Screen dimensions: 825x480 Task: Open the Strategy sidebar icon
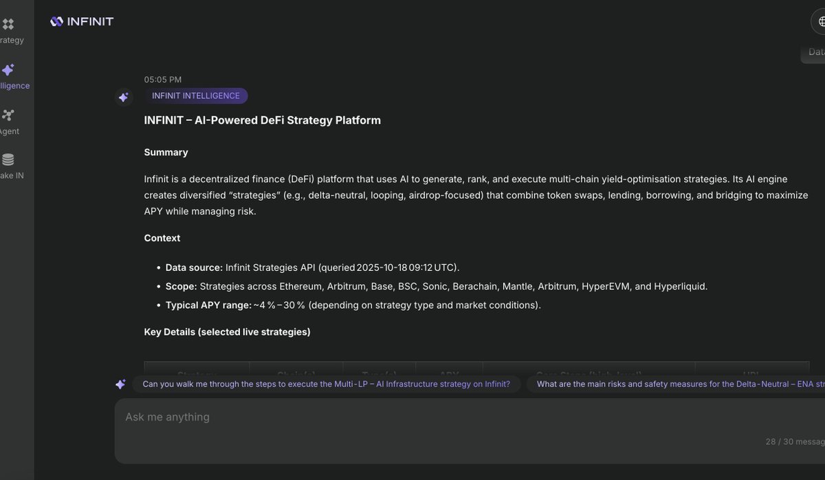8,24
